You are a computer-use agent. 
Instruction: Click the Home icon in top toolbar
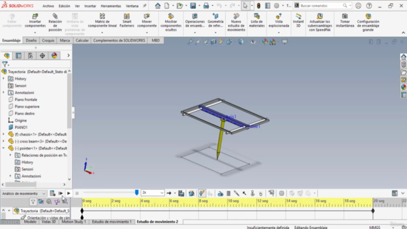coord(158,6)
